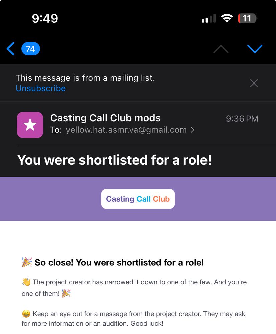Viewport: 276px width, 334px height.
Task: Open the Casting Call Club logo button
Action: pyautogui.click(x=138, y=199)
